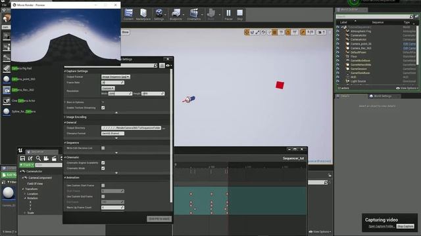This screenshot has height=236, width=421.
Task: Select the Camera Rig Rail placement item
Action: (x=22, y=68)
